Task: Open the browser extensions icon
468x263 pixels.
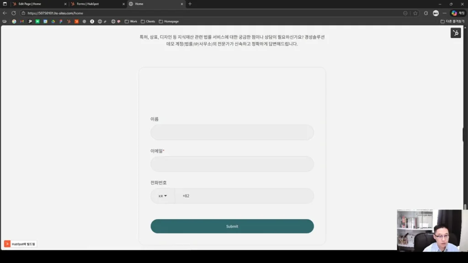Action: (426, 13)
